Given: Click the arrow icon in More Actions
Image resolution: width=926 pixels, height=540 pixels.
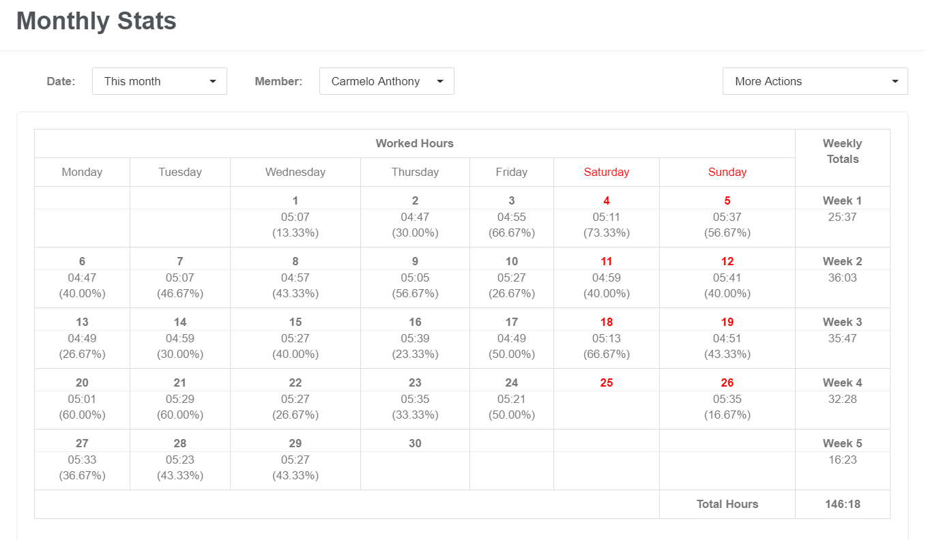Looking at the screenshot, I should coord(895,81).
